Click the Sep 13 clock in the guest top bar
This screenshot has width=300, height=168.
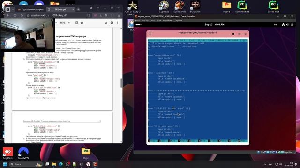coord(214,25)
